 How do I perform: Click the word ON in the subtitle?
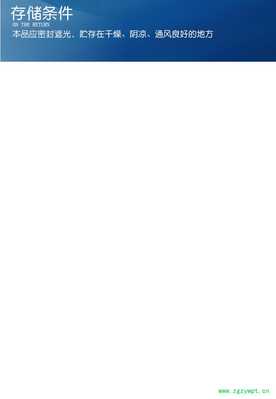pyautogui.click(x=15, y=25)
